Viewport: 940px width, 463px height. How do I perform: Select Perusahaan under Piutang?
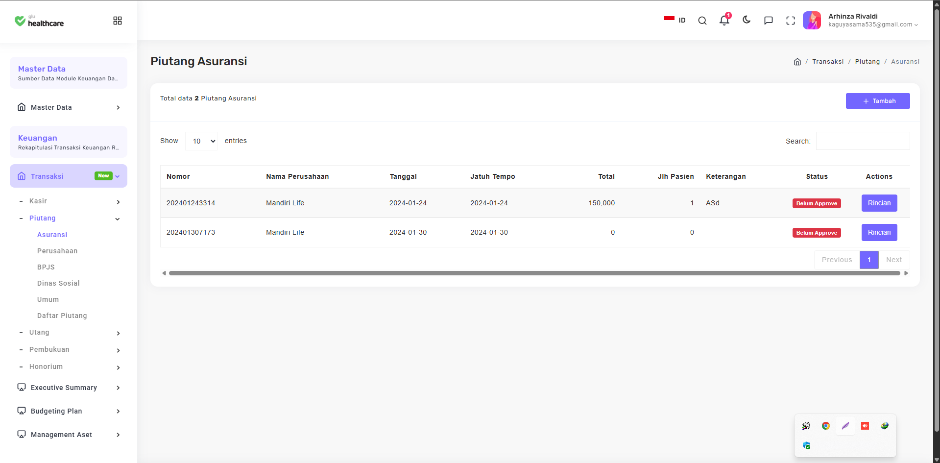pyautogui.click(x=57, y=251)
